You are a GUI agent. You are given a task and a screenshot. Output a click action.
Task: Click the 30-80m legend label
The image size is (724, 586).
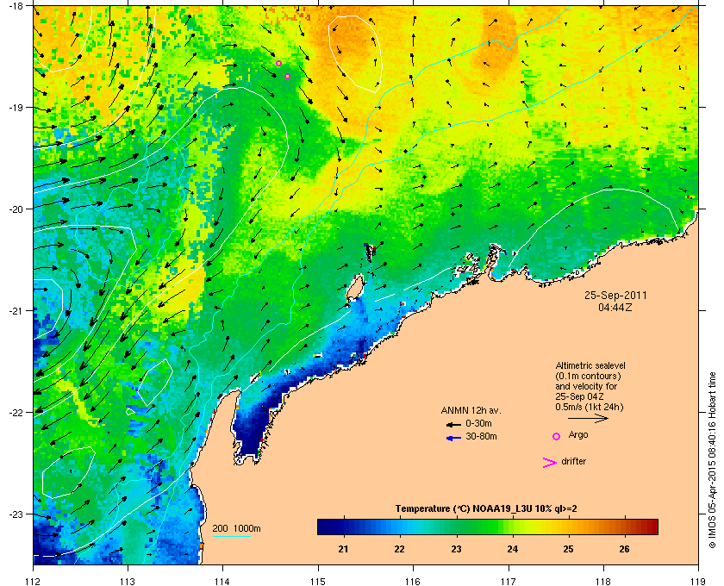point(481,436)
